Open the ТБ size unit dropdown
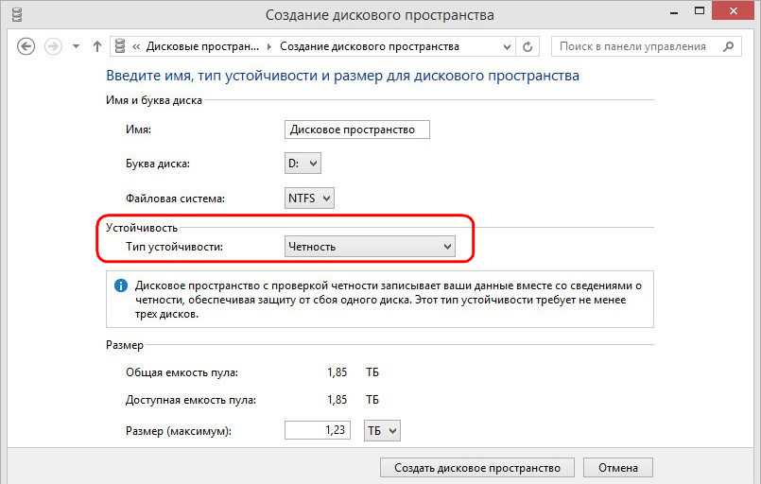The width and height of the screenshot is (761, 484). click(x=380, y=431)
